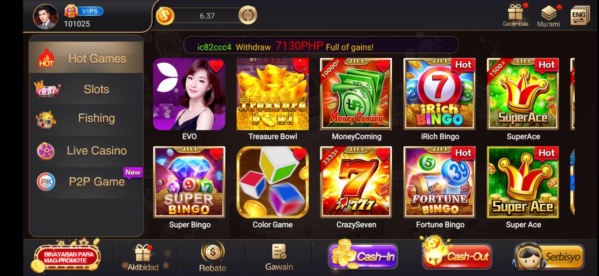Toggle favorite heart on Treasure Bowl
Screen dimensions: 599x276
click(x=300, y=66)
